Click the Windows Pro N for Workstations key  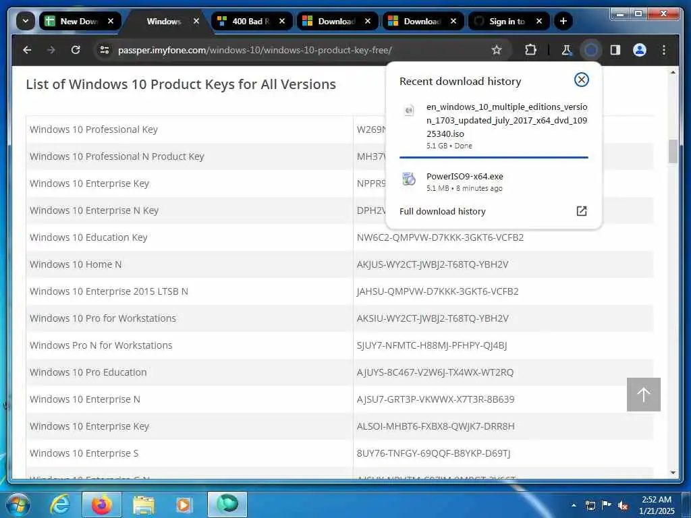tap(431, 345)
